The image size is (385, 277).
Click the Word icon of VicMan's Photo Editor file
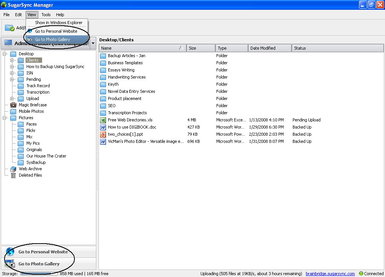(x=103, y=142)
